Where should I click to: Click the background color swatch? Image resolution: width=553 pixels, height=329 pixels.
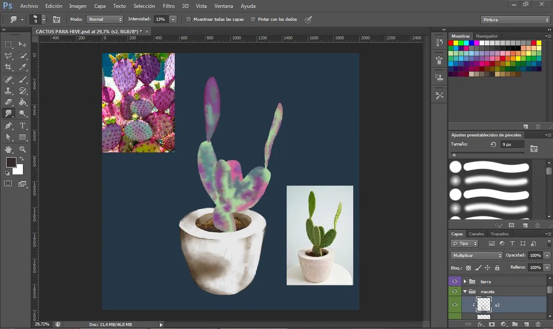19,170
